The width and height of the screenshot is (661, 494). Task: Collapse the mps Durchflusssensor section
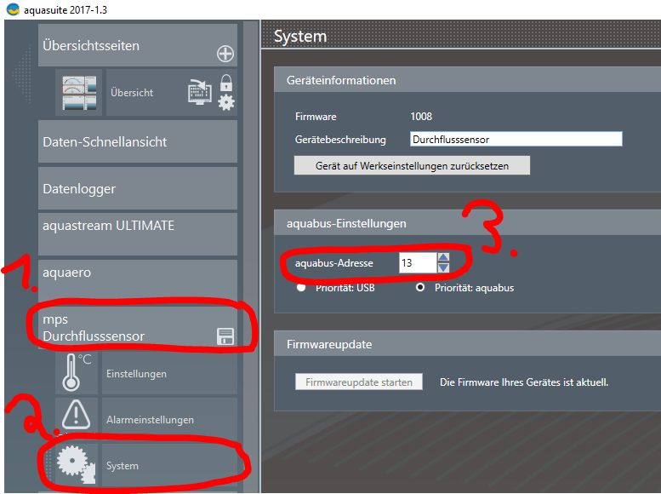(128, 328)
